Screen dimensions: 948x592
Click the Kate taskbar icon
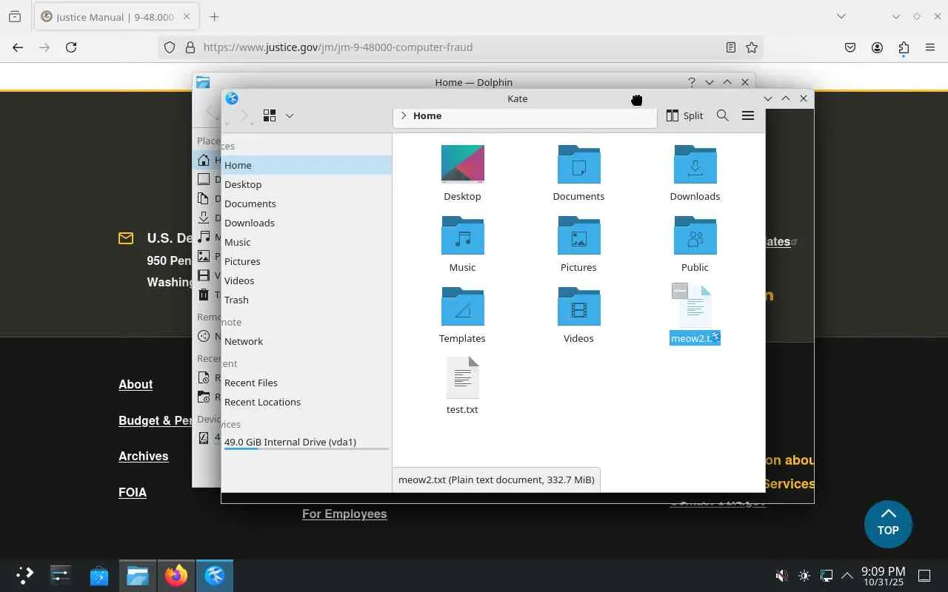[215, 575]
